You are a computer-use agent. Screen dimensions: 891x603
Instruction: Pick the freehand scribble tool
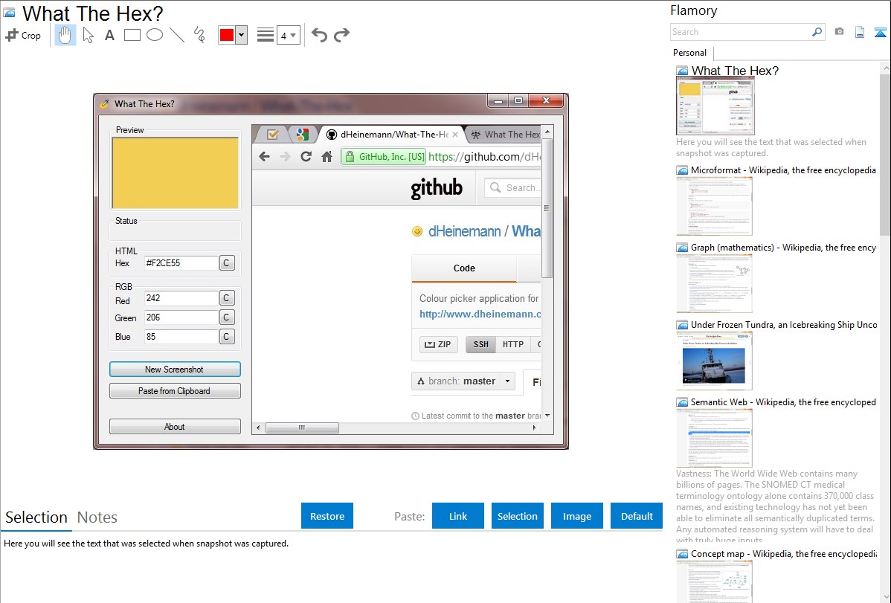click(199, 35)
